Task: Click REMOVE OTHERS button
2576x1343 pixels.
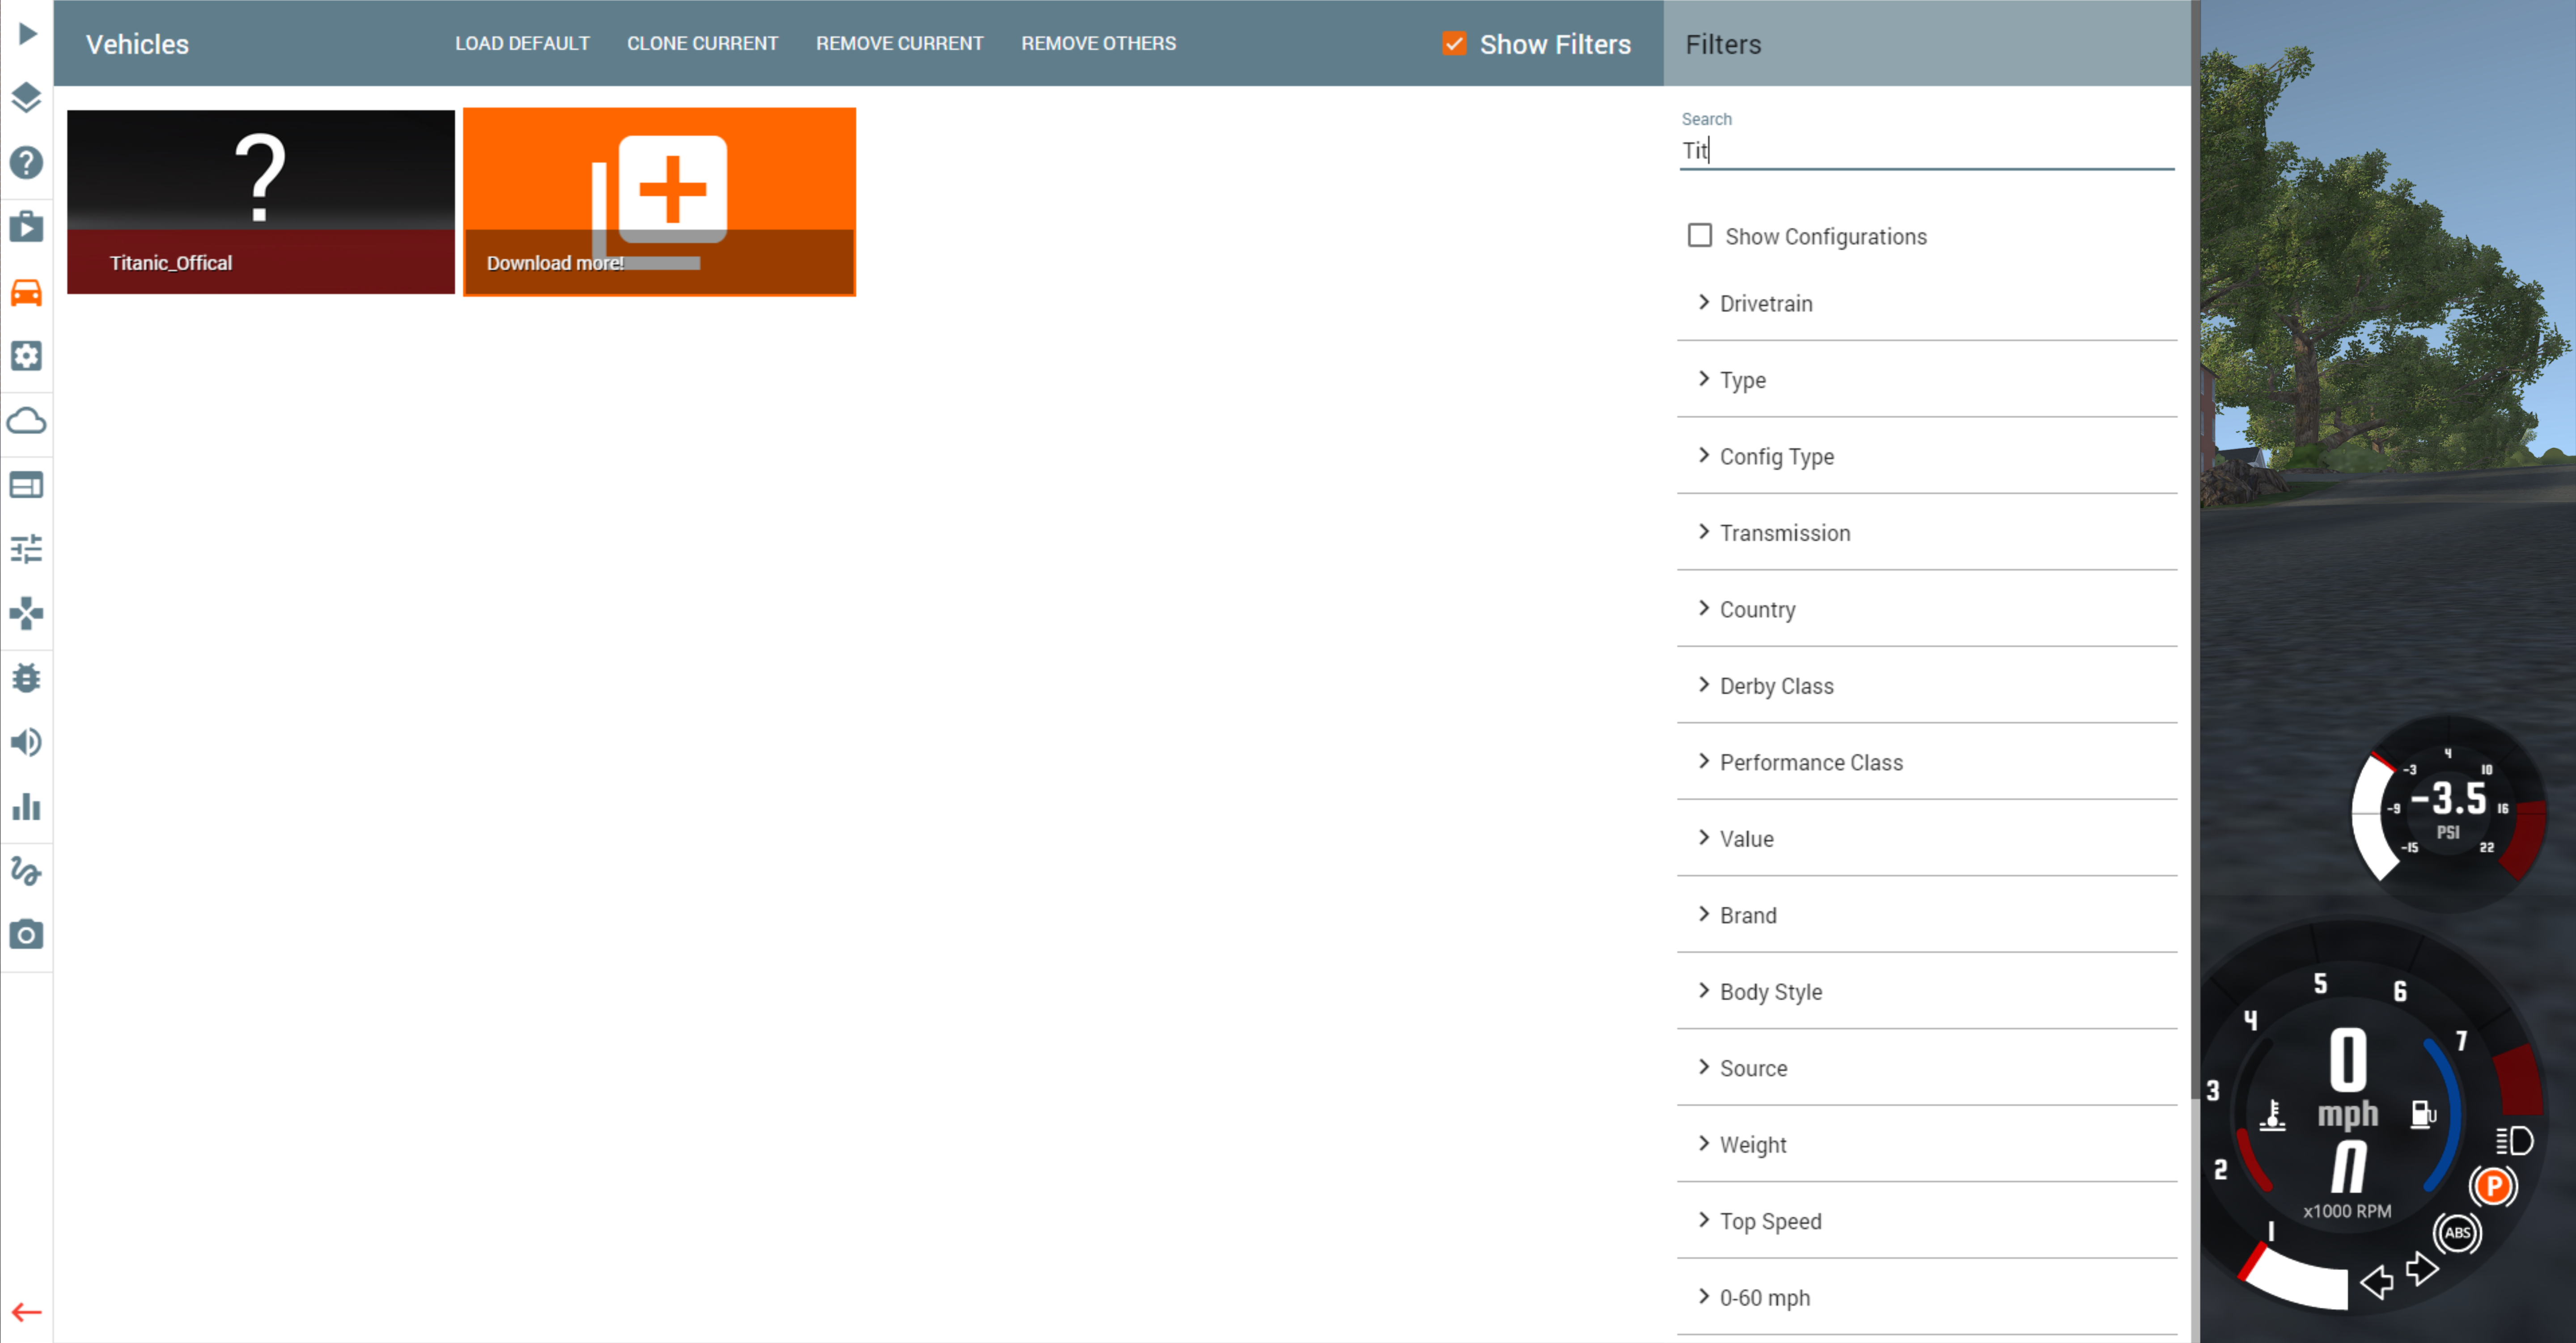Action: 1098,43
